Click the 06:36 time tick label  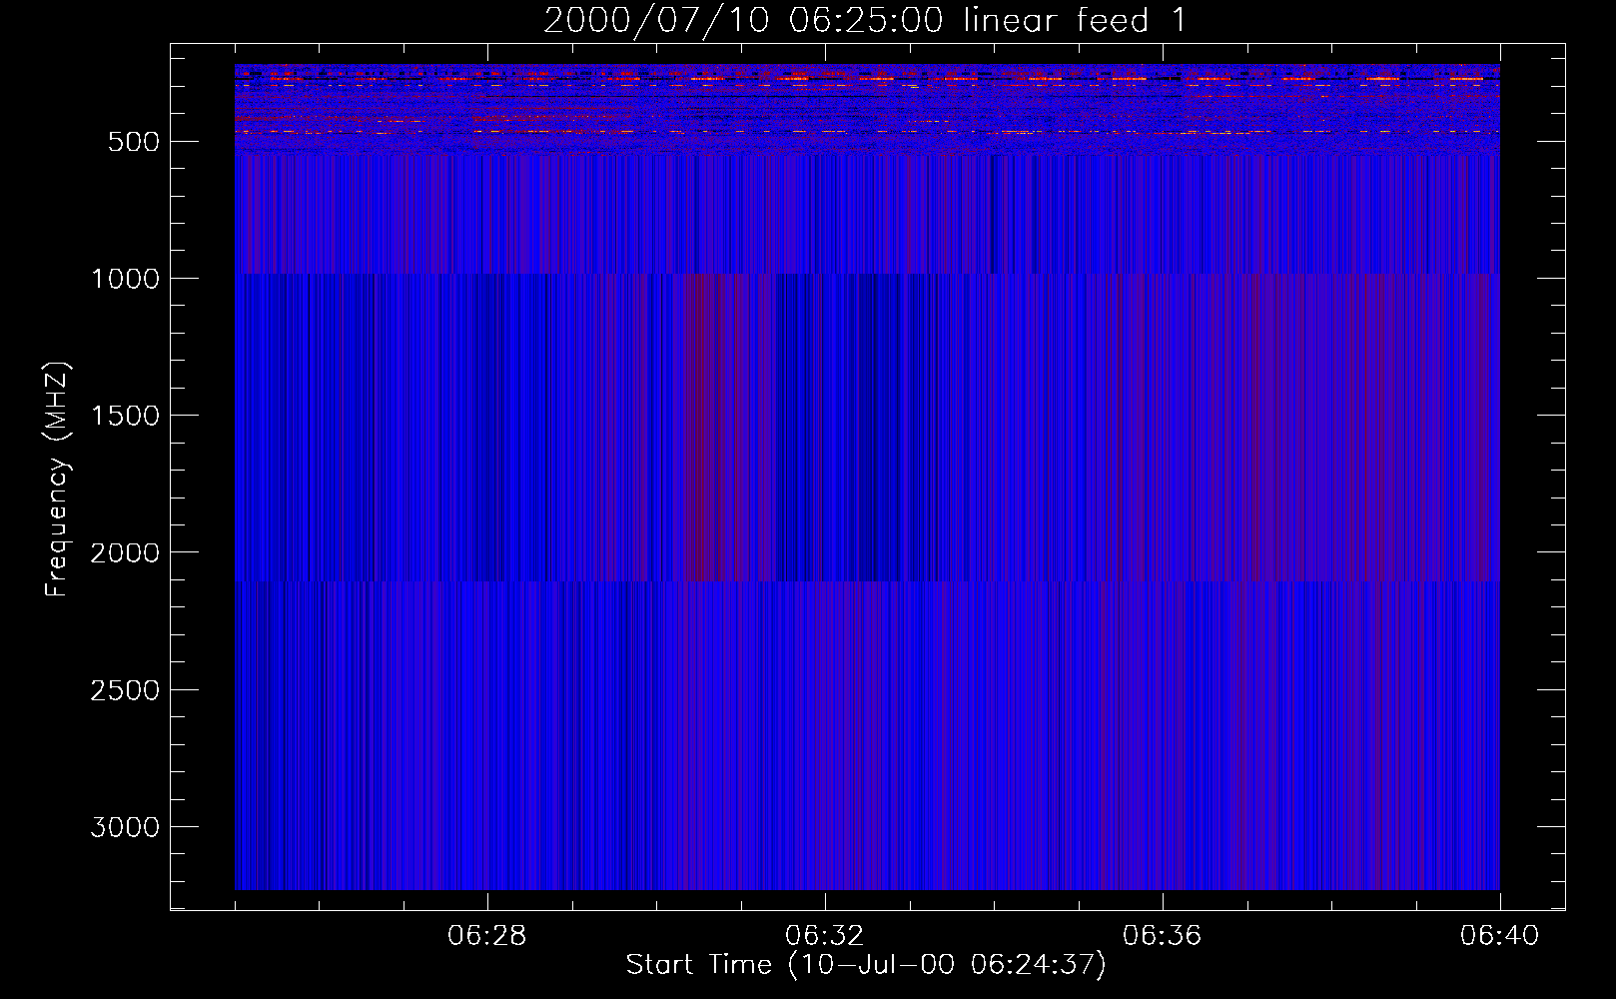(x=1163, y=936)
